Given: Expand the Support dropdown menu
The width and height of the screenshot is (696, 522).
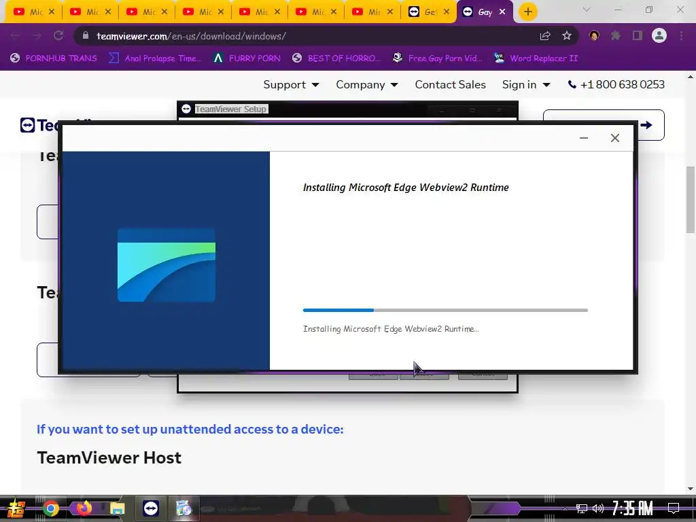Looking at the screenshot, I should pyautogui.click(x=291, y=84).
